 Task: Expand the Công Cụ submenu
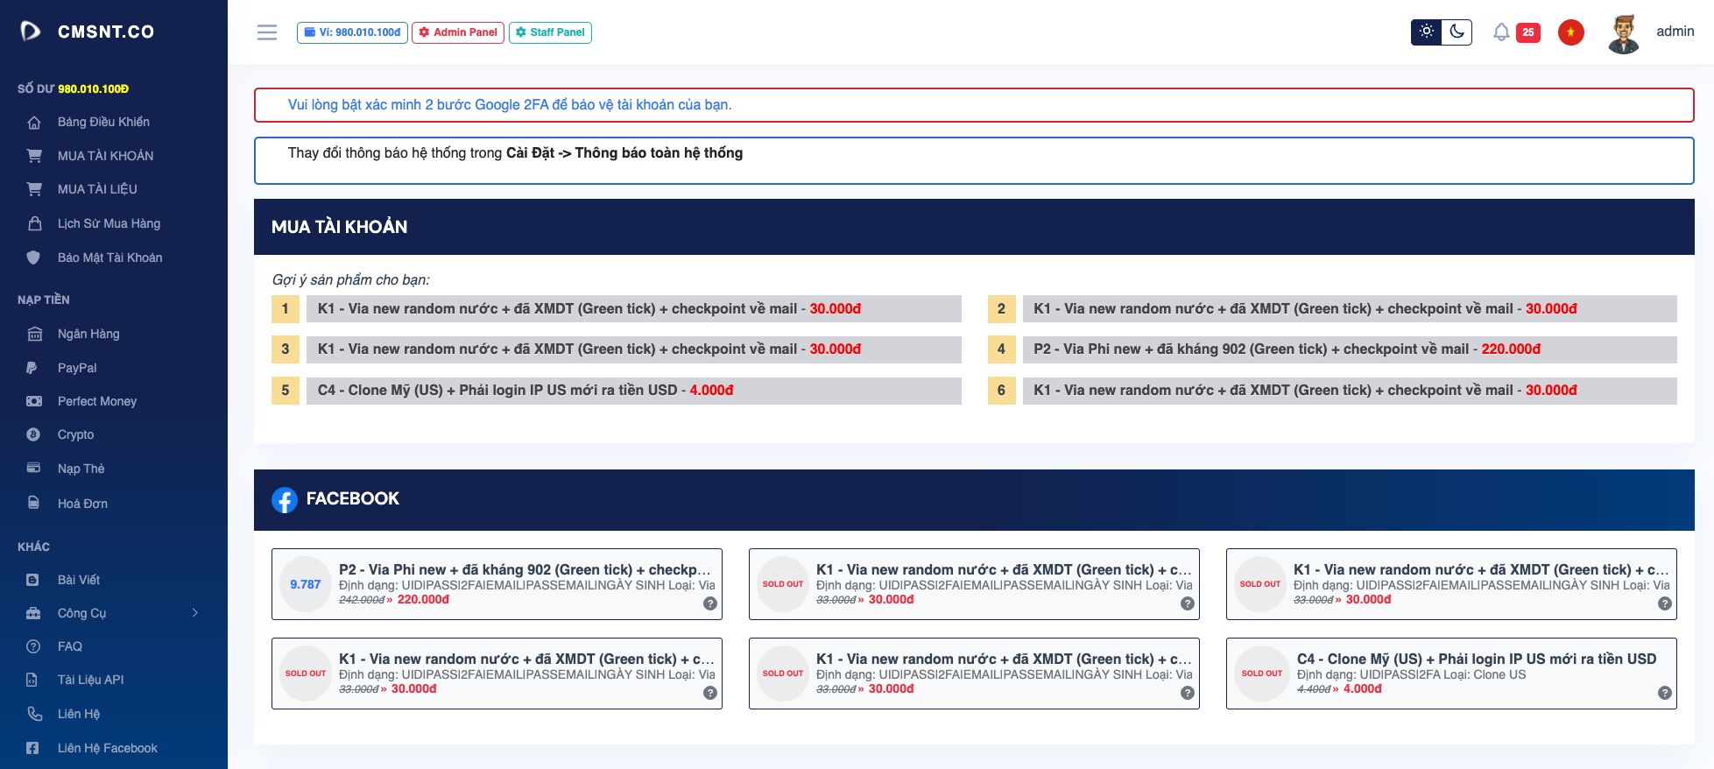[x=114, y=613]
